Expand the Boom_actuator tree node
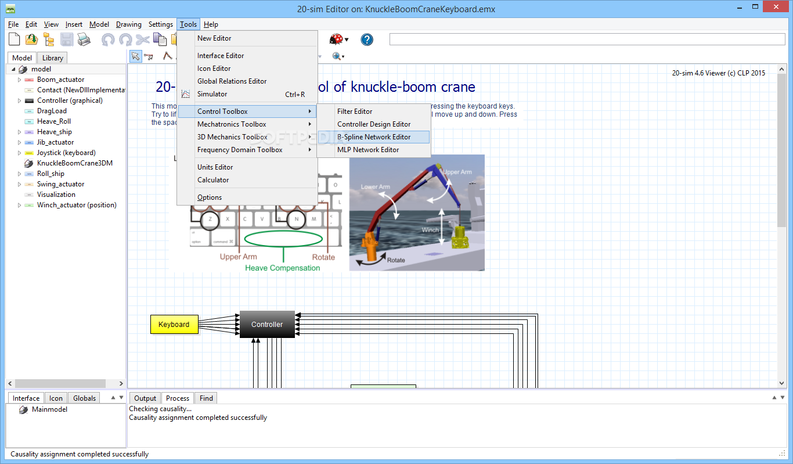Screen dimensions: 793x464 [19, 80]
